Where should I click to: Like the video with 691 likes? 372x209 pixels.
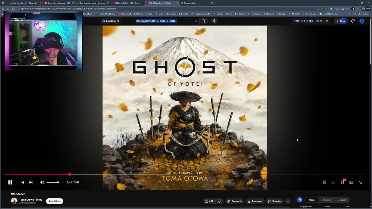(209, 201)
